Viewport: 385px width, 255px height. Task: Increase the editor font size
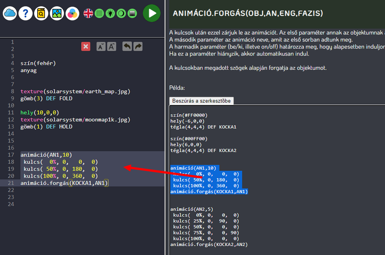click(112, 47)
